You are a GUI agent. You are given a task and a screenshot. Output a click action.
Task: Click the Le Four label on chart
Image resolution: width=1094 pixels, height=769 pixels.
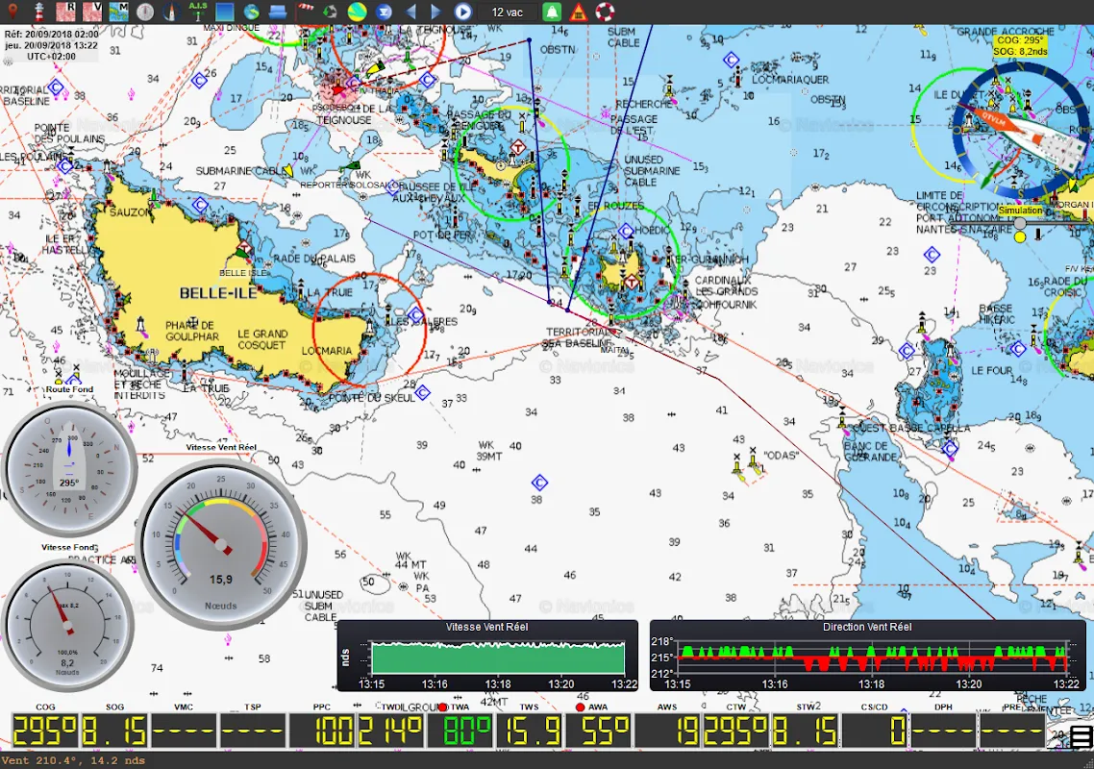click(991, 370)
